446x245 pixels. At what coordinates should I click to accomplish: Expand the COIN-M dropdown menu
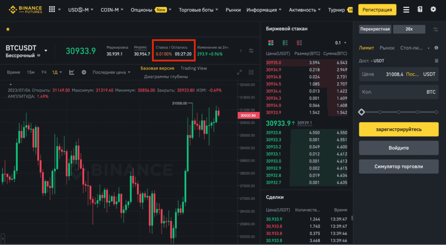point(112,10)
